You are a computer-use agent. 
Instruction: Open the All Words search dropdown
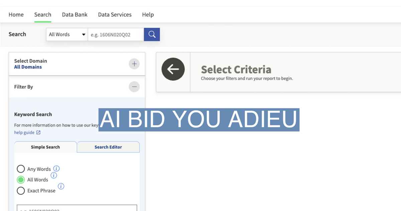click(x=67, y=34)
